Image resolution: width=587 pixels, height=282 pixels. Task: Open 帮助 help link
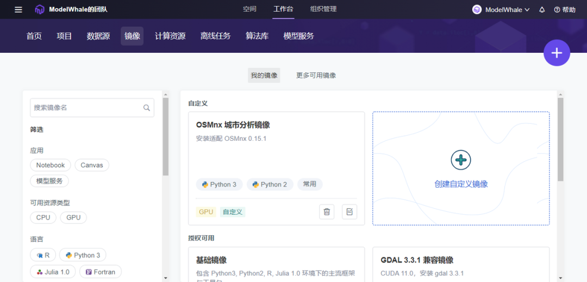pyautogui.click(x=565, y=10)
